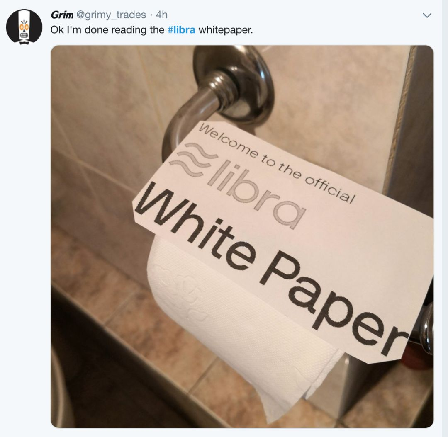The image size is (448, 437).
Task: Click the display name Grim
Action: [62, 15]
